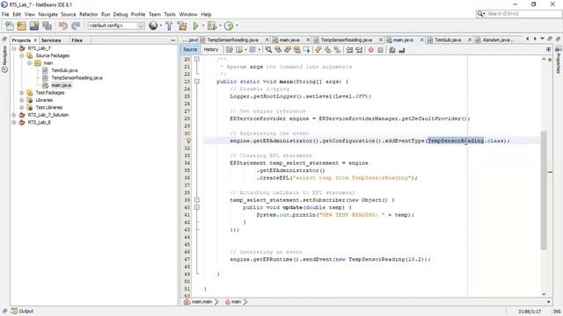Expand the Libraries node

[21, 100]
